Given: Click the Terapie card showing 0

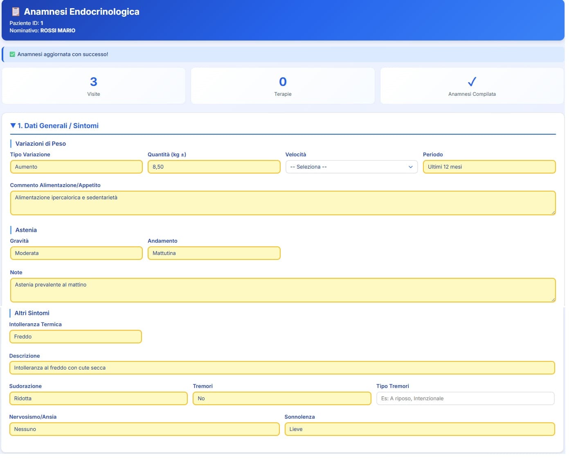Looking at the screenshot, I should tap(283, 86).
